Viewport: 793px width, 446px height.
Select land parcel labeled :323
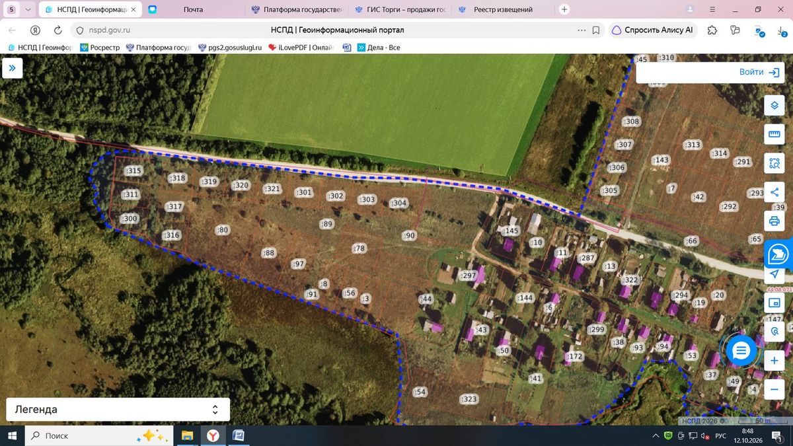469,399
